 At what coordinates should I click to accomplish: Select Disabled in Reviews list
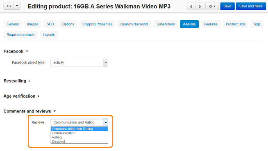pos(79,142)
